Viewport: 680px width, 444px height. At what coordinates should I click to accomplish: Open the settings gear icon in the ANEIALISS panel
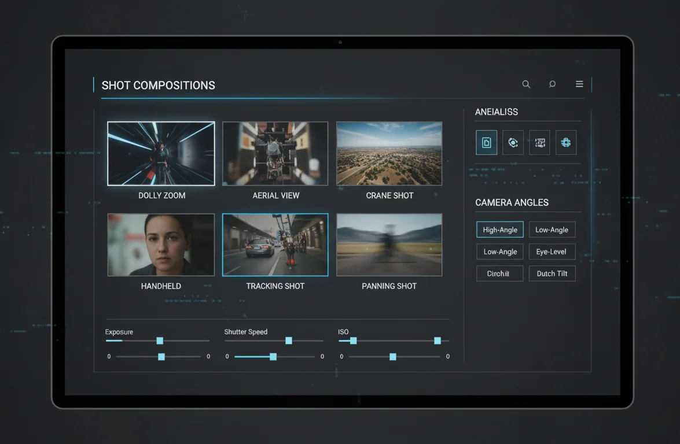pos(566,142)
